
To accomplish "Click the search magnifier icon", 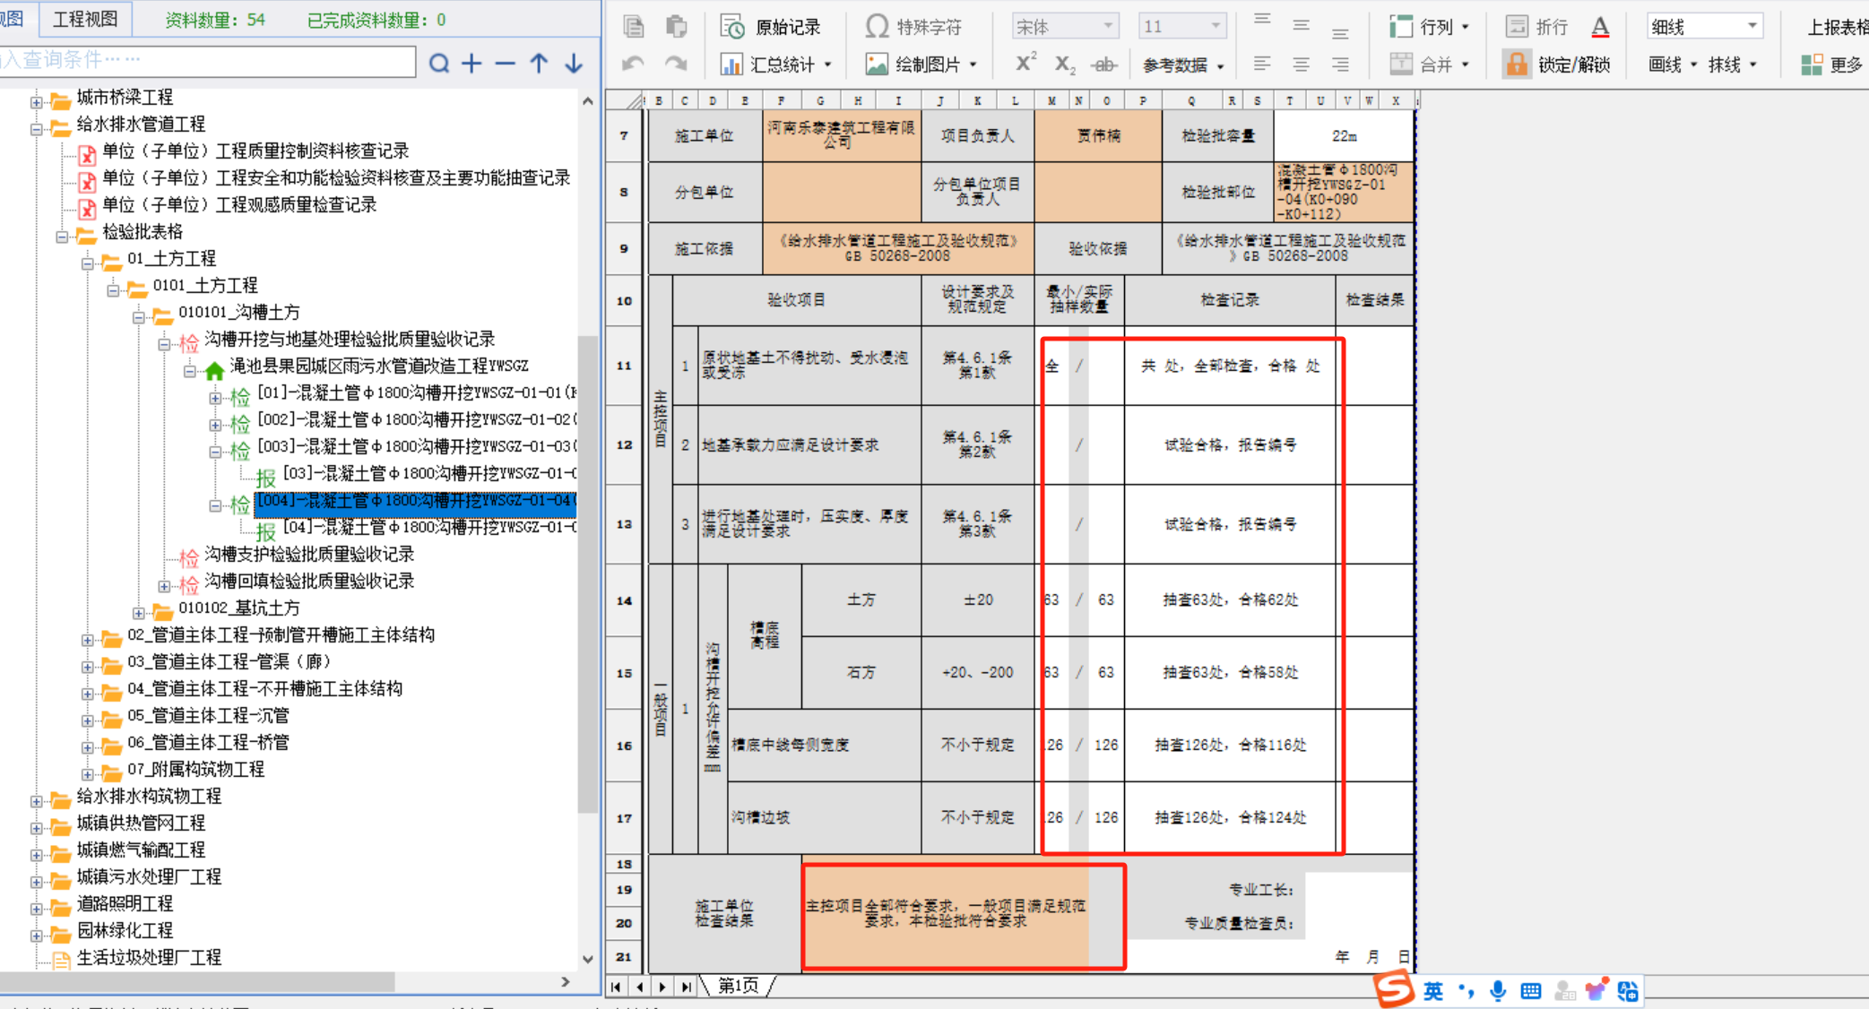I will coord(439,64).
